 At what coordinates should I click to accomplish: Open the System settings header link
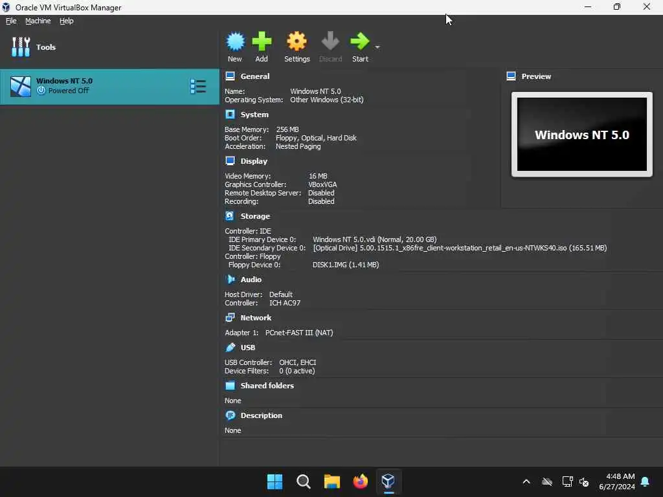[254, 115]
